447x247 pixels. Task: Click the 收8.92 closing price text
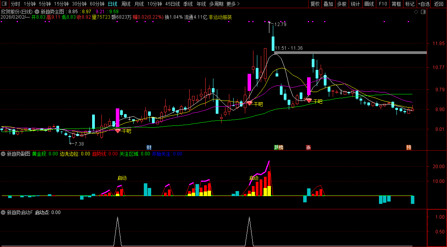coord(84,17)
